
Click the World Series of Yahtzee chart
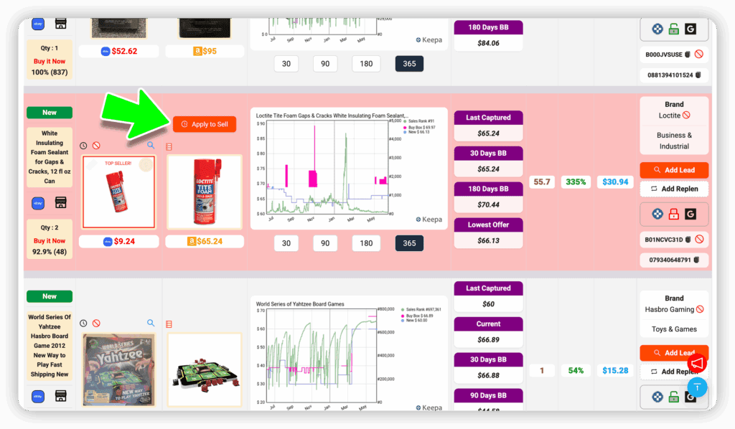coord(349,354)
